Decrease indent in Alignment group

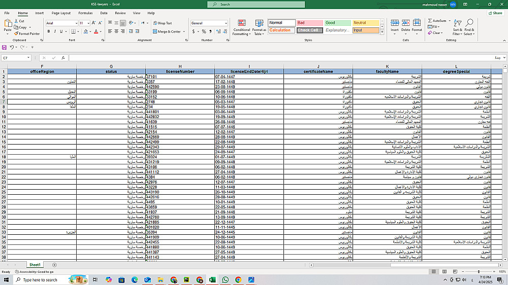[x=131, y=31]
